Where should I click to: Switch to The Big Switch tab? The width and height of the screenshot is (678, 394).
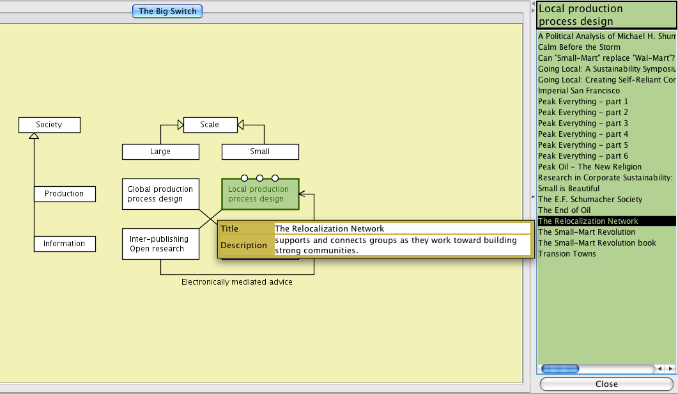167,11
